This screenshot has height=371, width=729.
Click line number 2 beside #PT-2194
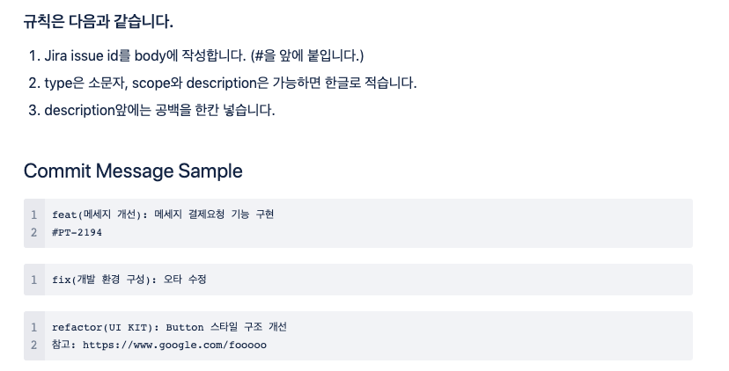(x=33, y=232)
